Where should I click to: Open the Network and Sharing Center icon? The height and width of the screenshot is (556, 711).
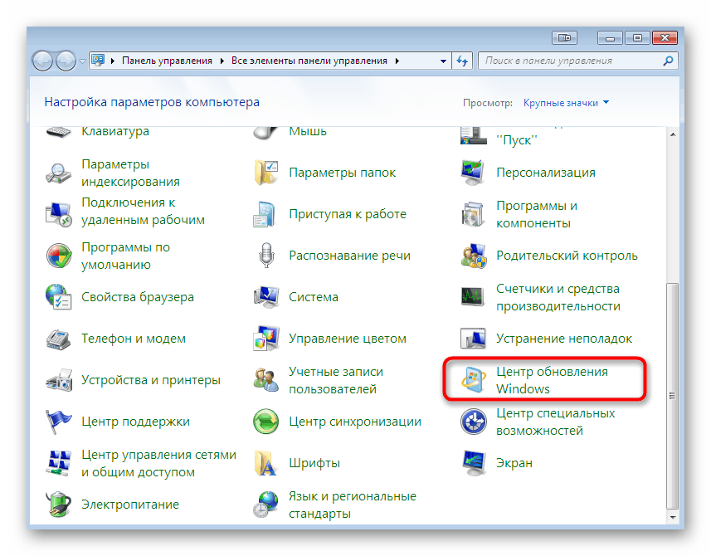pos(59,463)
